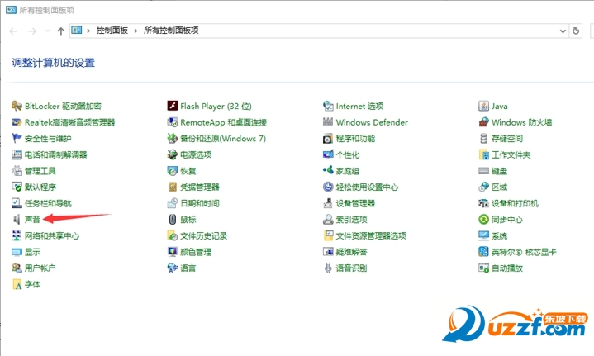Open the 管理工具 gear icon

[x=17, y=171]
